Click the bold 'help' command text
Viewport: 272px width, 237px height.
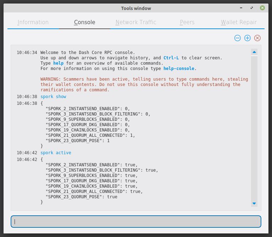point(58,63)
